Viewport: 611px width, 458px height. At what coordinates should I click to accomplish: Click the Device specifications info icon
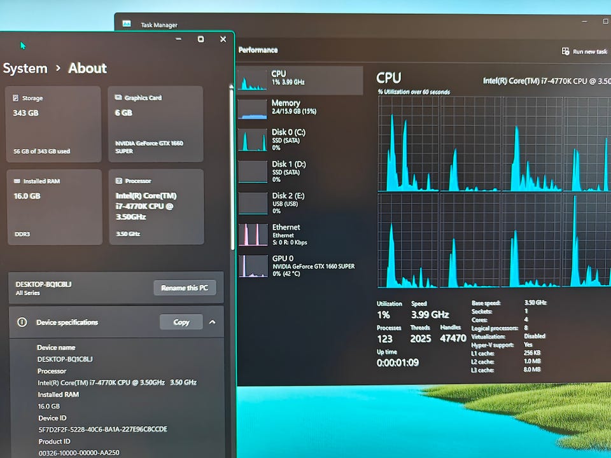click(22, 322)
